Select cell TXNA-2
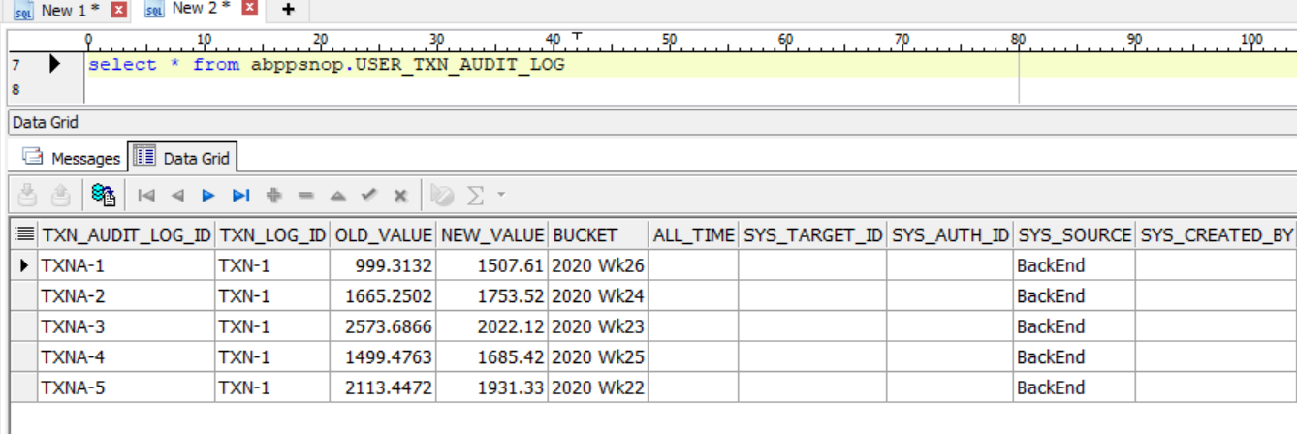This screenshot has width=1297, height=434. 126,295
